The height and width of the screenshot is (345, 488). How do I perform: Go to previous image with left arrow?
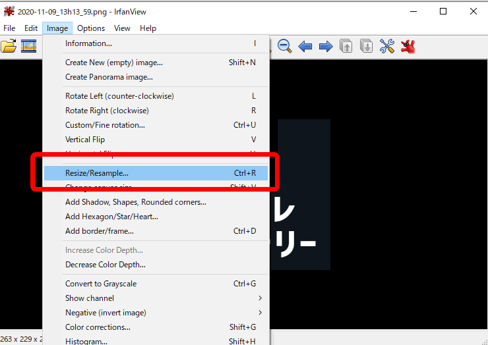pos(305,47)
